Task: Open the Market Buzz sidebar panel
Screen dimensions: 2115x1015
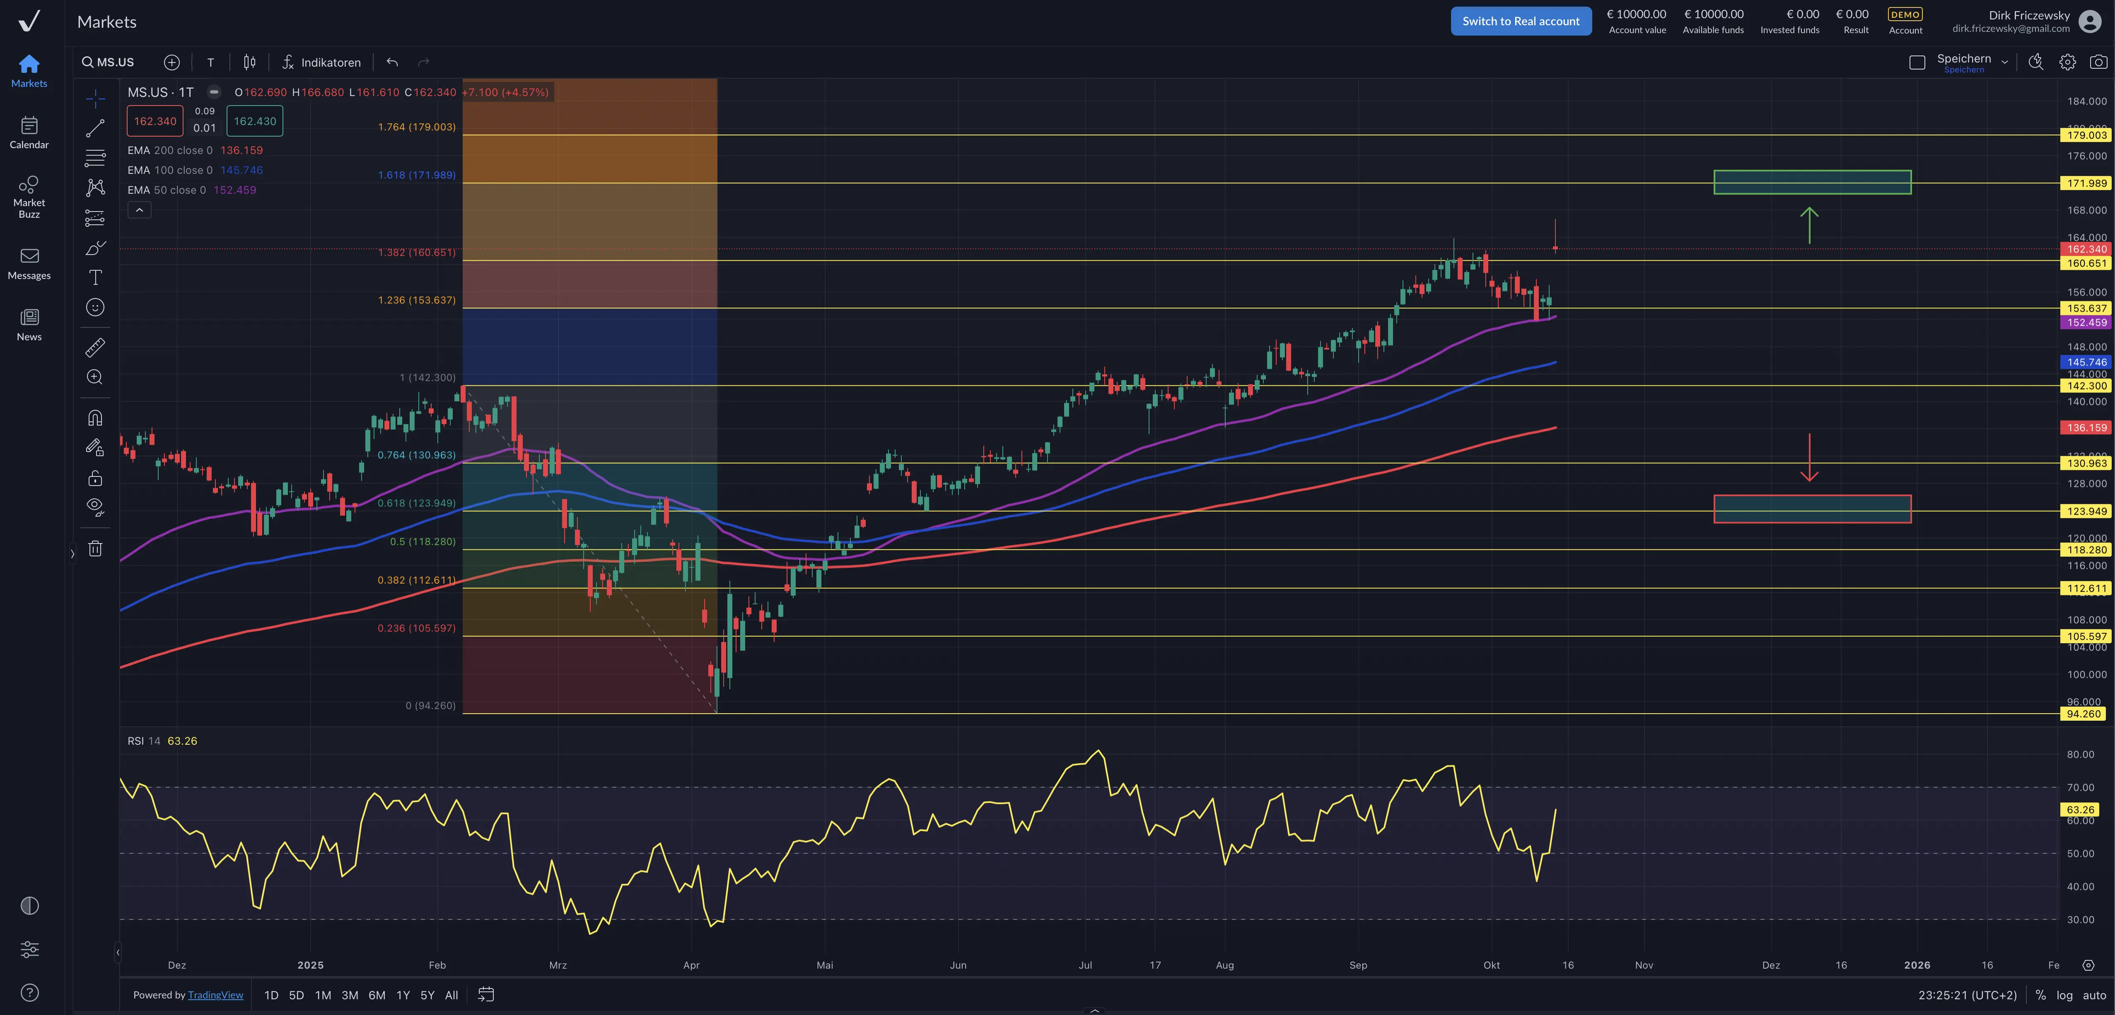Action: pyautogui.click(x=29, y=195)
